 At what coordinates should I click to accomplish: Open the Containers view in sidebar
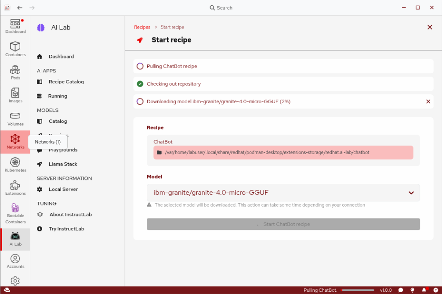(x=15, y=49)
